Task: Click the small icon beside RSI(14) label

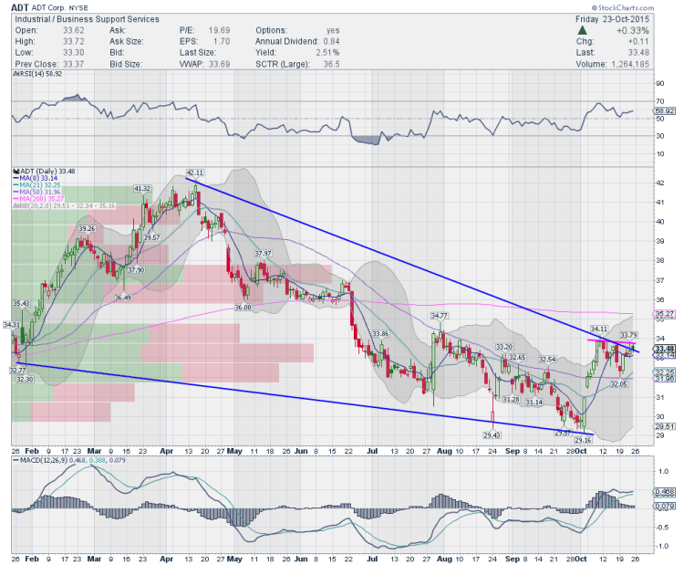Action: point(16,74)
